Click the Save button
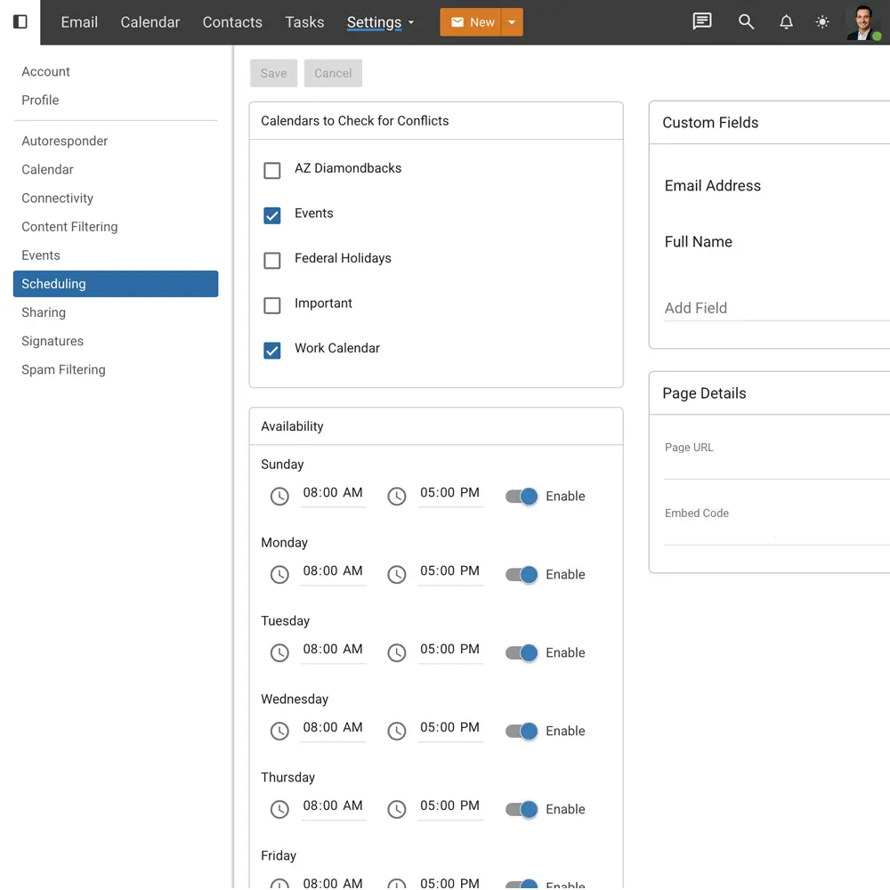 273,73
